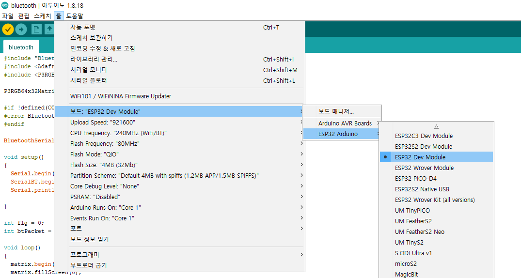Viewport: 521px width, 278px height.
Task: Click the '#endif' code line
Action: [14, 124]
